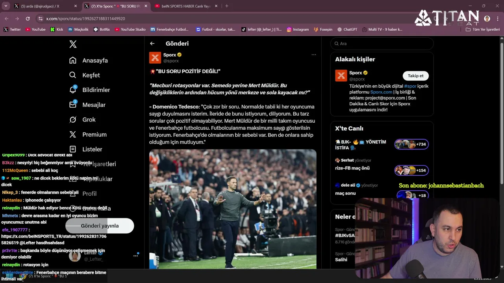Open the Multi TV bookmark
This screenshot has height=283, width=504.
tap(382, 29)
